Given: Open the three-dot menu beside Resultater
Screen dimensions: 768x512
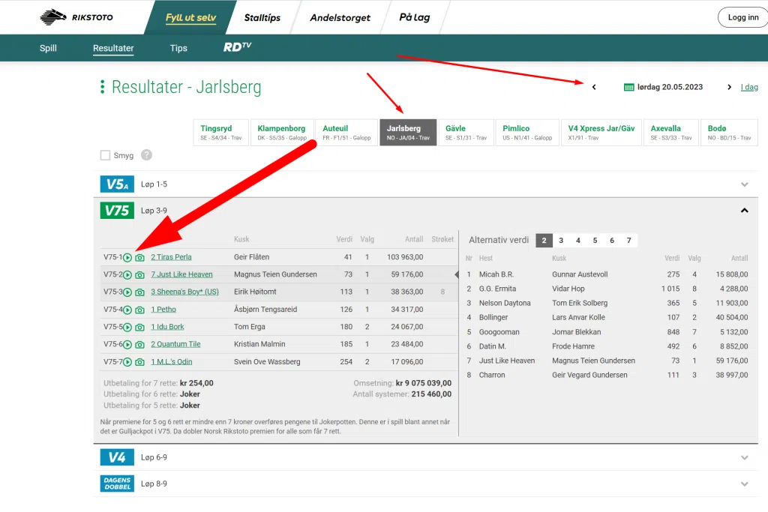Looking at the screenshot, I should tap(102, 87).
